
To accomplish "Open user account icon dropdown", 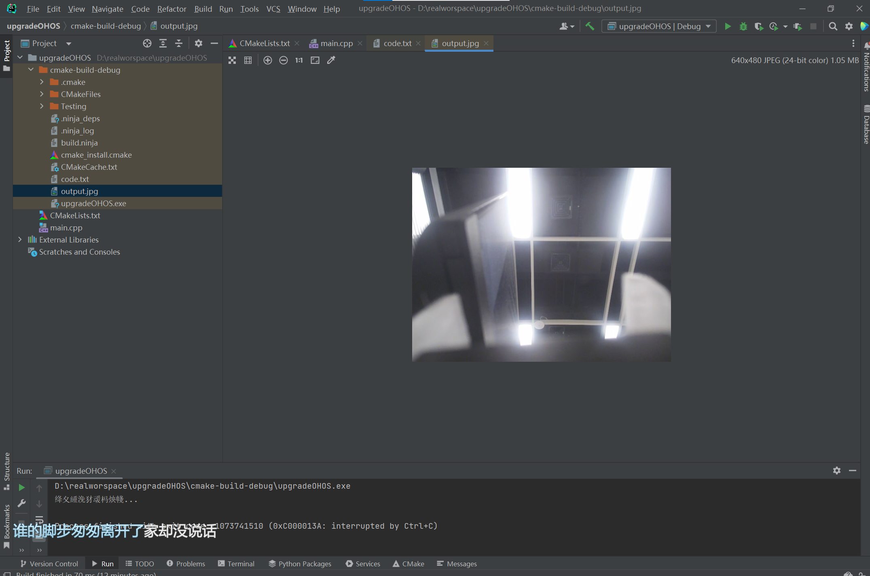I will [x=567, y=26].
